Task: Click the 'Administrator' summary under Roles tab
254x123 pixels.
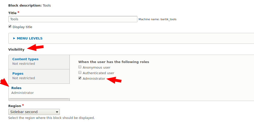Action: point(23,93)
